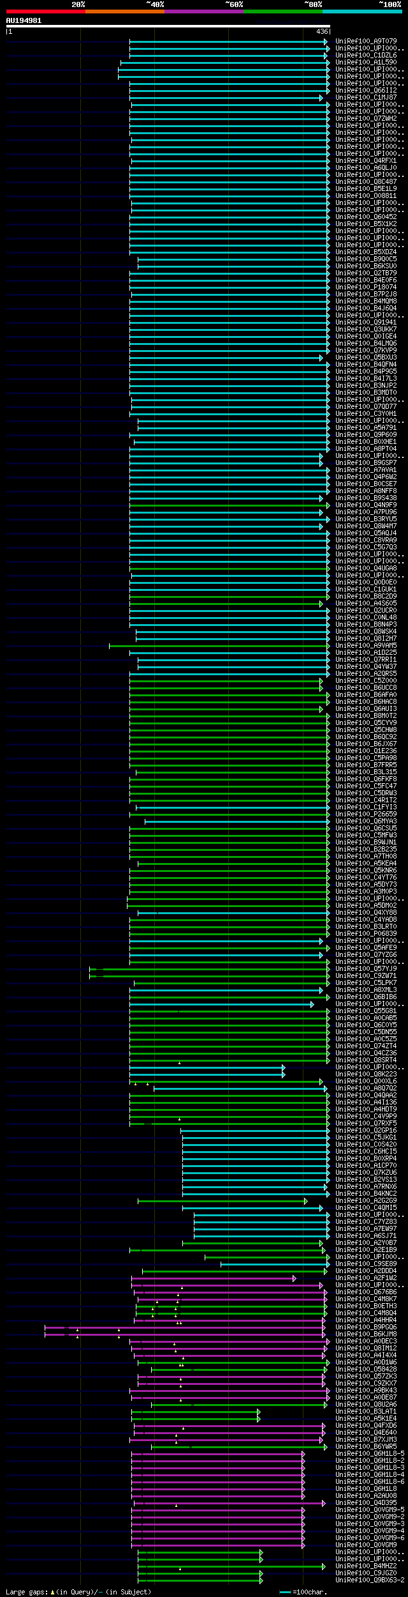Click the UniRef100_Q0VGM9-3 hit name
408x1597 pixels.
click(370, 1524)
